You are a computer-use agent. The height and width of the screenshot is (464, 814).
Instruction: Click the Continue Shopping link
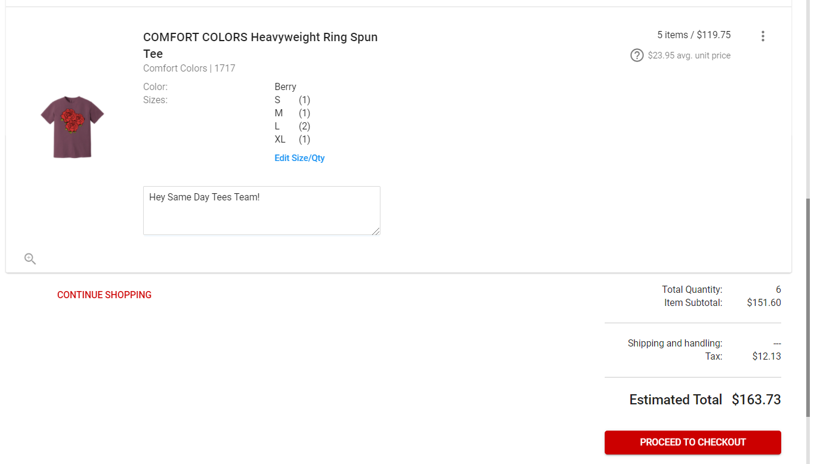(x=104, y=295)
